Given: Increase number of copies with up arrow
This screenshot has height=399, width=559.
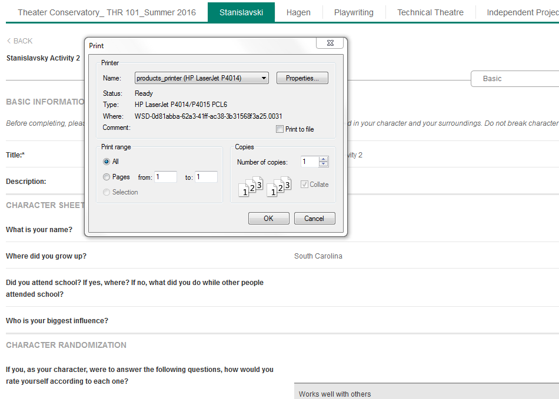Looking at the screenshot, I should click(x=324, y=159).
